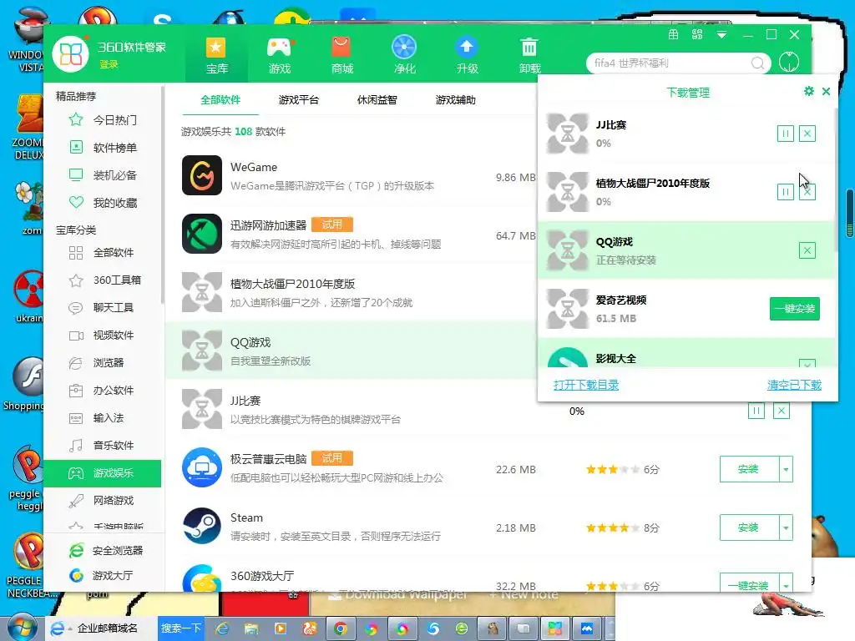This screenshot has height=641, width=855.
Task: Click the gift box icon in title bar
Action: point(674,34)
